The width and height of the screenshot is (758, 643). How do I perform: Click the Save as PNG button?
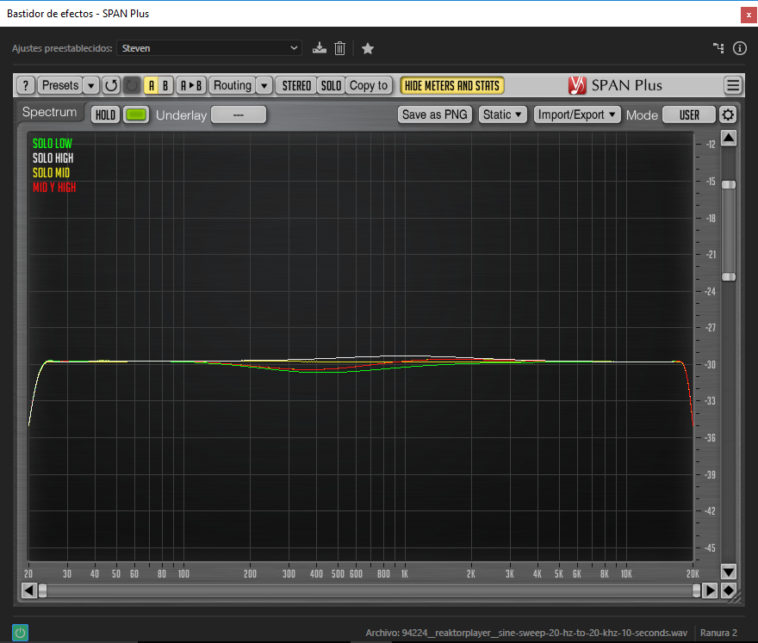tap(434, 114)
